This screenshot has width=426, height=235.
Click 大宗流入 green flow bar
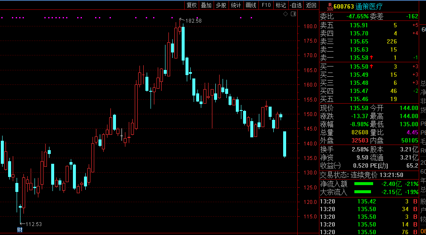(x=362, y=192)
